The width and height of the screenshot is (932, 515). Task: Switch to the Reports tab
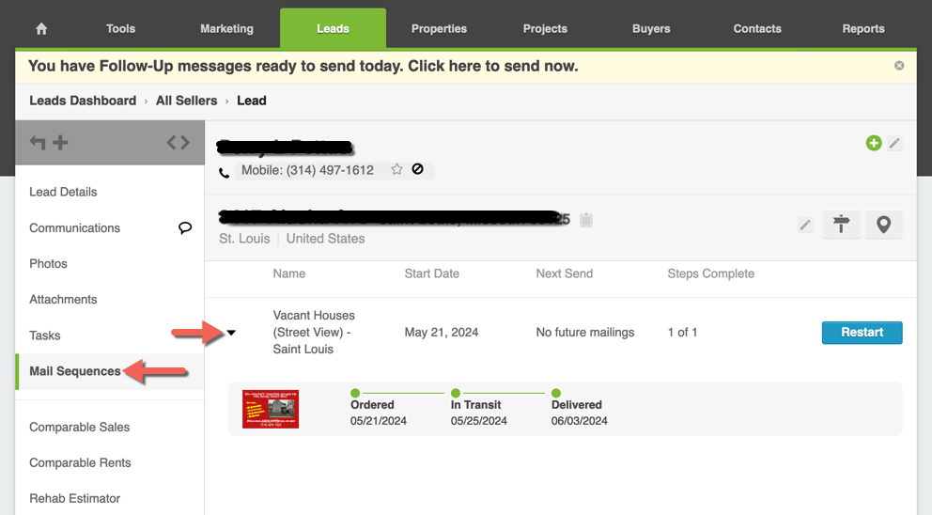(863, 29)
